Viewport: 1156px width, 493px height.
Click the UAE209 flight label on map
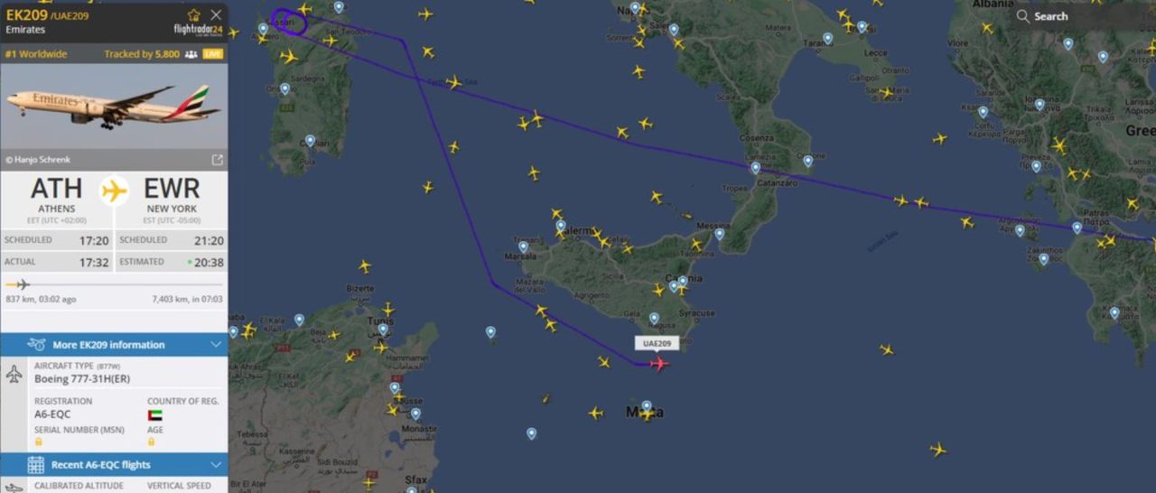tap(657, 343)
